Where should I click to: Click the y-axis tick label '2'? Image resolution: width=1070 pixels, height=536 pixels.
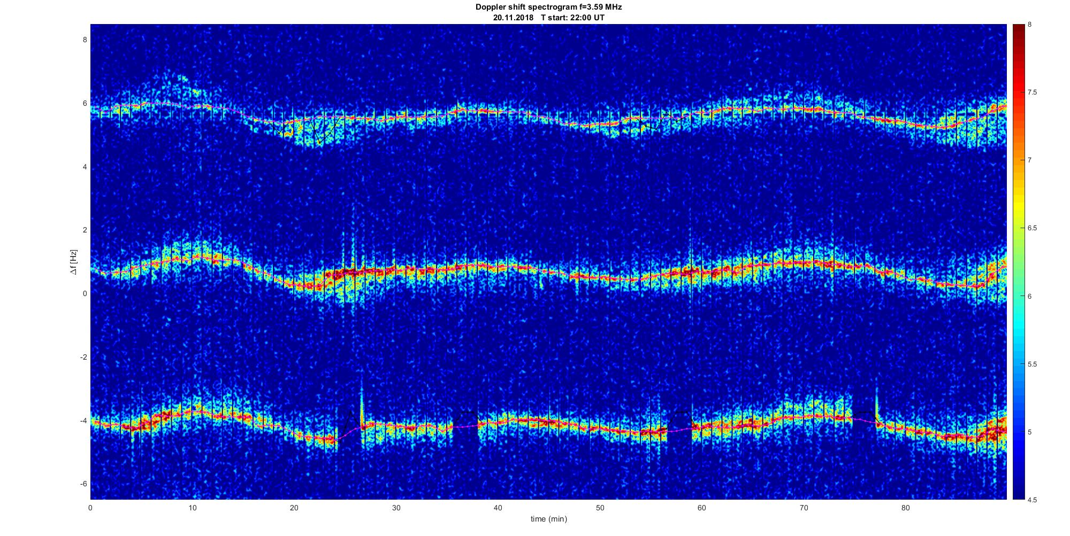pos(84,230)
